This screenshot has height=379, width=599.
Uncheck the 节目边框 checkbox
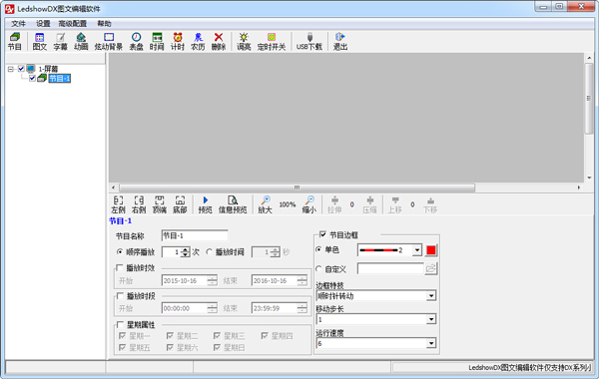[x=322, y=234]
